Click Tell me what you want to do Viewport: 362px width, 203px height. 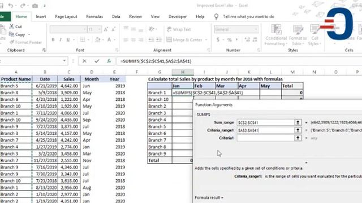(x=248, y=16)
